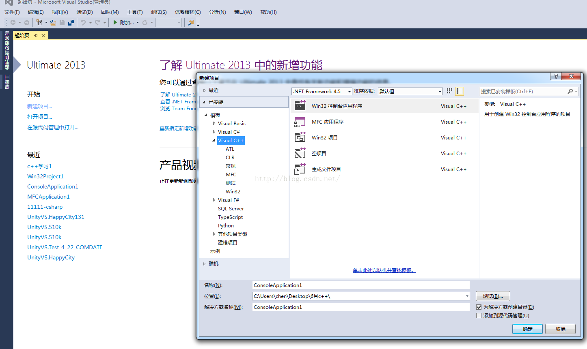587x349 pixels.
Task: Open the 帮助(H) menu
Action: click(x=268, y=12)
